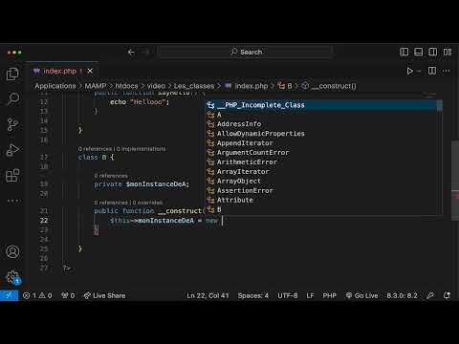Open the Accounts menu
The height and width of the screenshot is (344, 459).
point(12,251)
